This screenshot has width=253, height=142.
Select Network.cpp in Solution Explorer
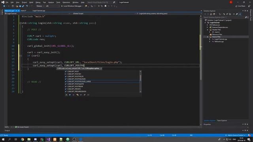219,41
